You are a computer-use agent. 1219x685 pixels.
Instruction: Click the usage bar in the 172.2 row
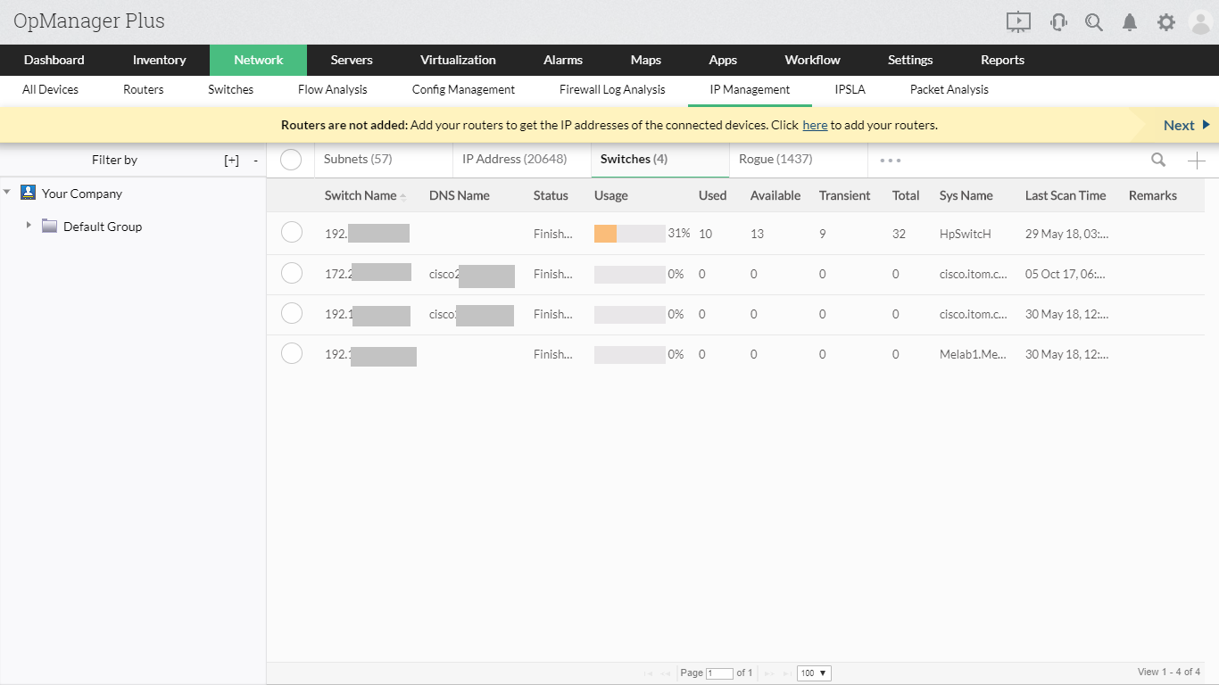[x=630, y=274]
